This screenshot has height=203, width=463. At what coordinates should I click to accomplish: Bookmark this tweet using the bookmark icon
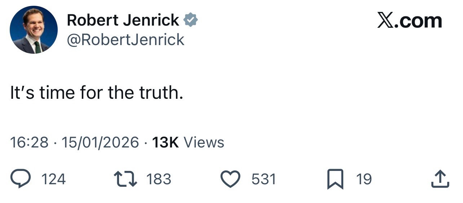click(x=334, y=180)
